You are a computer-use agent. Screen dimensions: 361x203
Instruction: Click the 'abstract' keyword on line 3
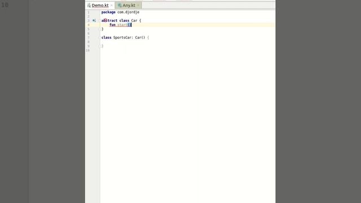pyautogui.click(x=109, y=20)
